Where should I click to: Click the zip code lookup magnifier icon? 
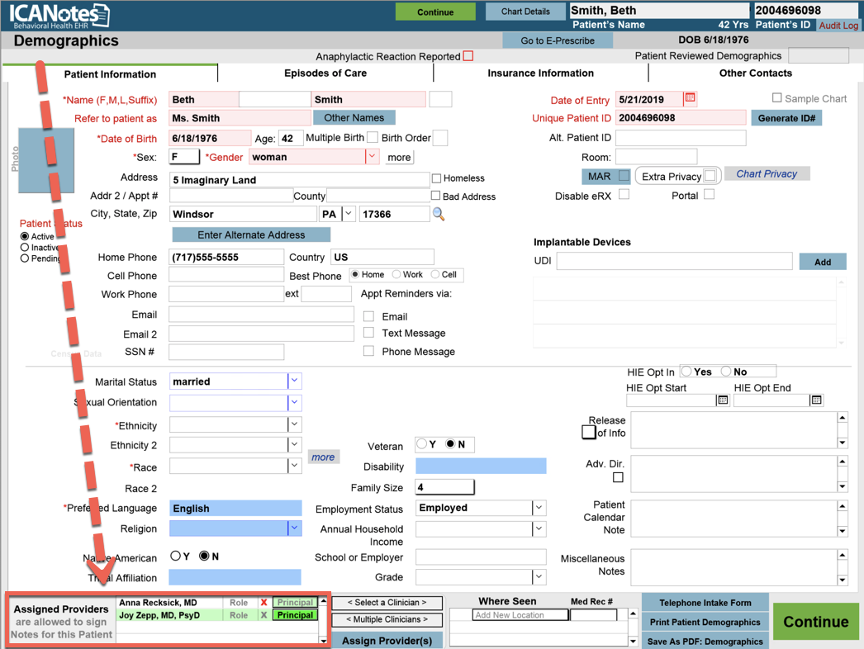(439, 215)
